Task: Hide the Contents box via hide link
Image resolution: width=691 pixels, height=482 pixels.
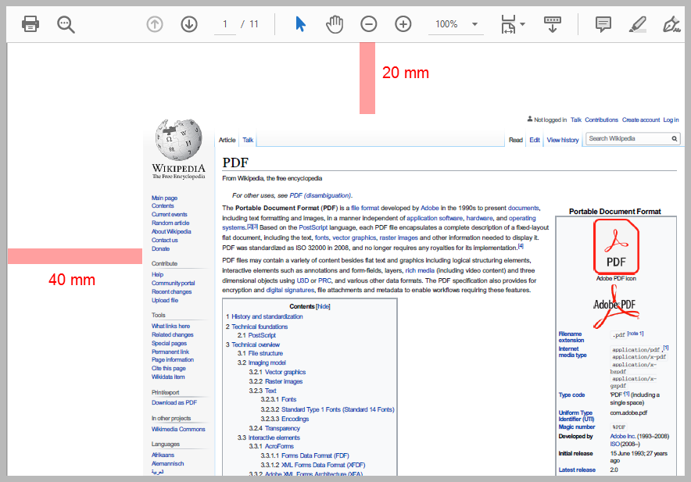Action: [x=323, y=307]
